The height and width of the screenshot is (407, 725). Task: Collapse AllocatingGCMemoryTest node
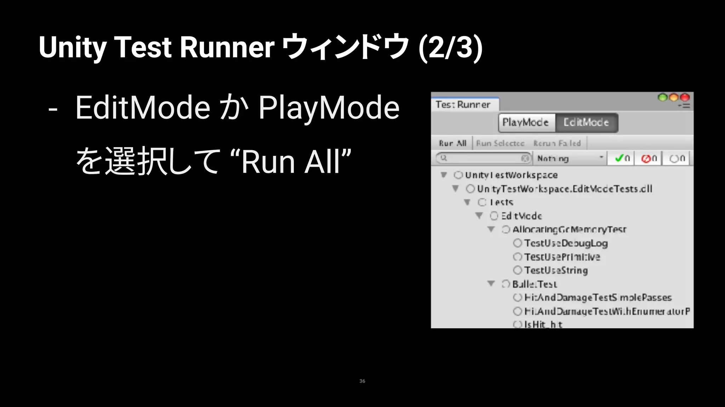[x=491, y=229]
